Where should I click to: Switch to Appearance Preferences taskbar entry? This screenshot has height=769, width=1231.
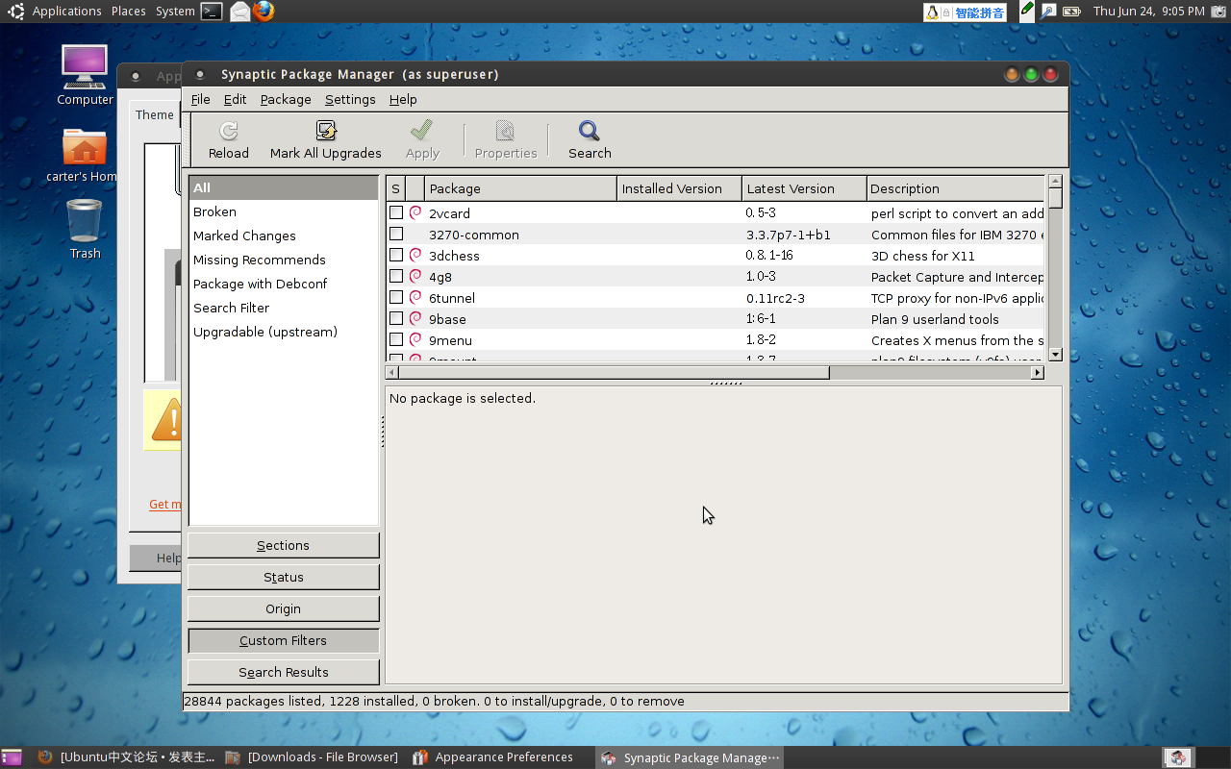pos(494,757)
